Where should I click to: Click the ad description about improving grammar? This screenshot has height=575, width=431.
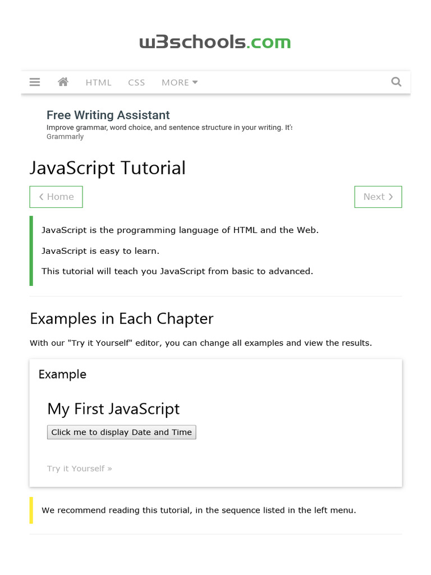point(169,127)
